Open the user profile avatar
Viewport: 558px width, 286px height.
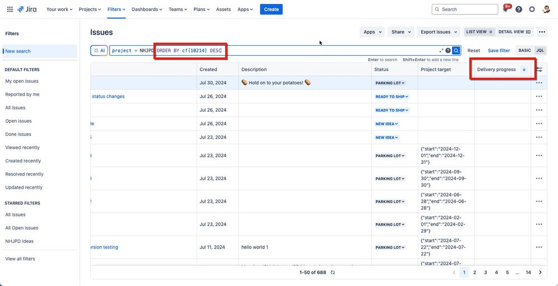pyautogui.click(x=546, y=9)
